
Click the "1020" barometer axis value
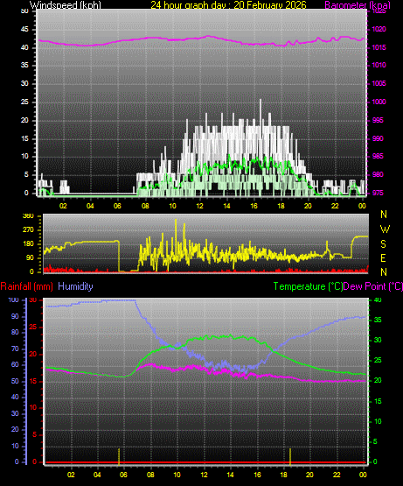point(379,29)
